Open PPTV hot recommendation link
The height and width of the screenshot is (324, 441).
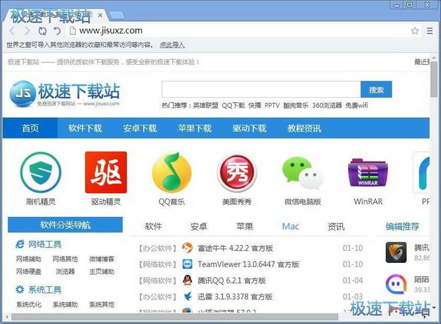point(272,105)
